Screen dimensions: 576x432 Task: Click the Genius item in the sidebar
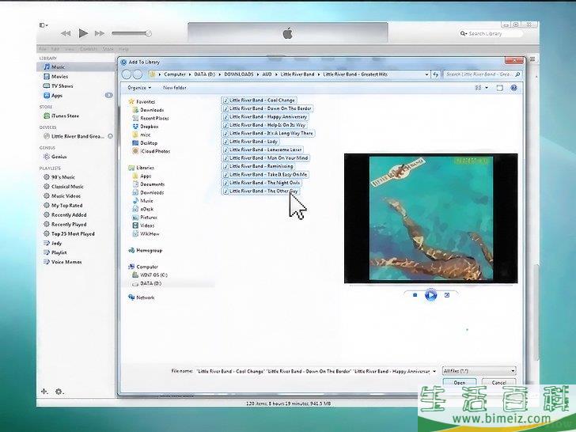click(x=59, y=157)
